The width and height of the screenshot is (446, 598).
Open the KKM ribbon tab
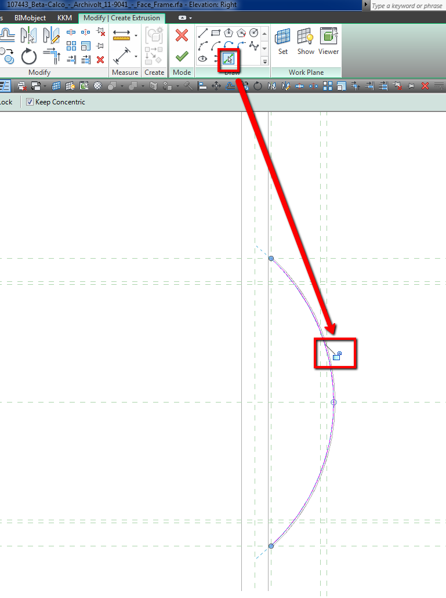(64, 18)
